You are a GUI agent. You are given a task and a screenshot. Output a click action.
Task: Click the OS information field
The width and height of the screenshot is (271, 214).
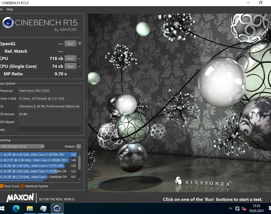[49, 106]
